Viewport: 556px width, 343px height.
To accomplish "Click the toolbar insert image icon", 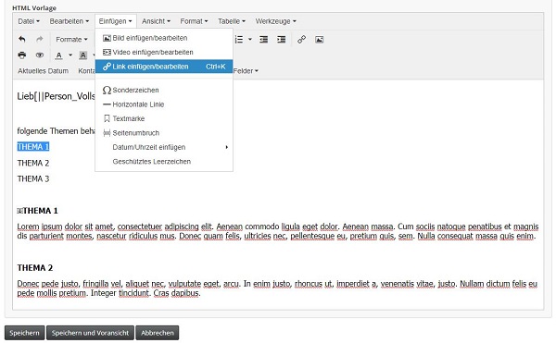I will tap(319, 39).
